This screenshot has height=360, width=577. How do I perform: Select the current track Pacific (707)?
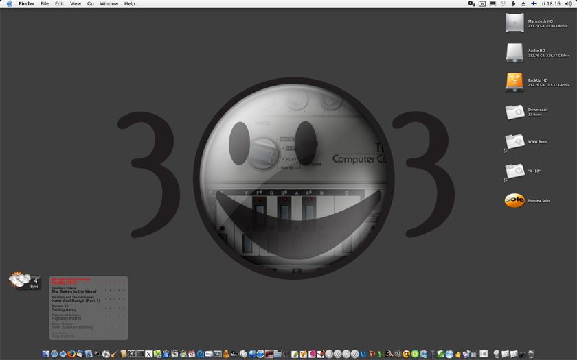pos(65,283)
